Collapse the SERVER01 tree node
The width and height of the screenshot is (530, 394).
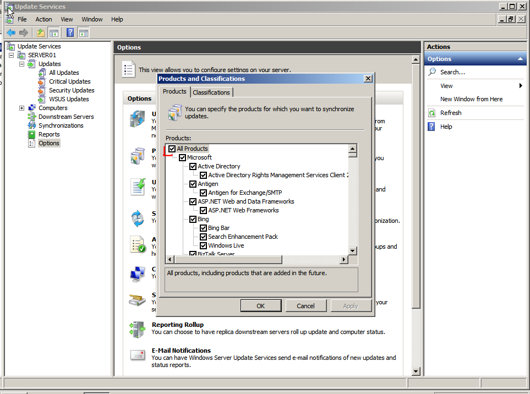(x=11, y=55)
